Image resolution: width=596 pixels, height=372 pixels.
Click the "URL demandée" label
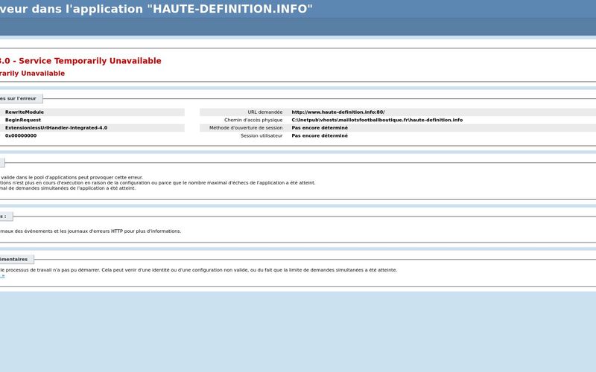point(265,112)
